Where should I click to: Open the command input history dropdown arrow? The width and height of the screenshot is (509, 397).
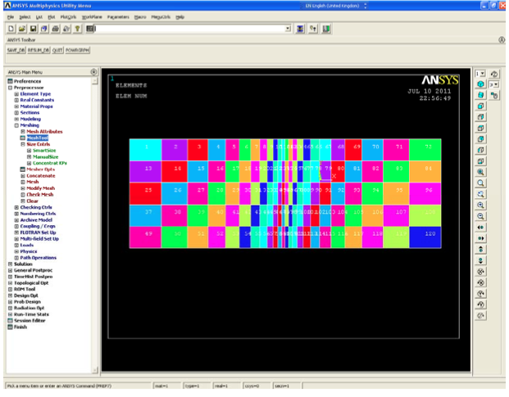(x=288, y=29)
